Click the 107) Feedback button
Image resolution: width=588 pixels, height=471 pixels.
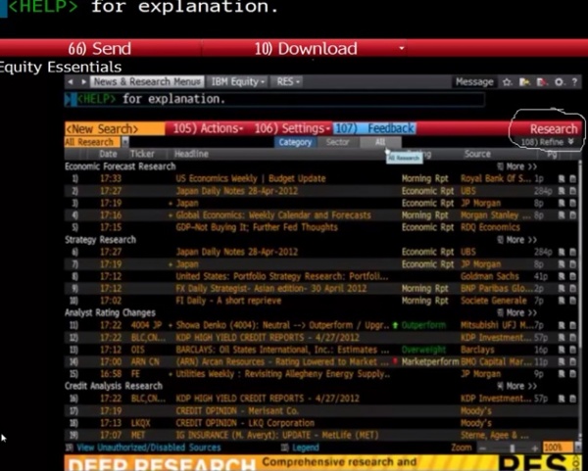pyautogui.click(x=374, y=128)
